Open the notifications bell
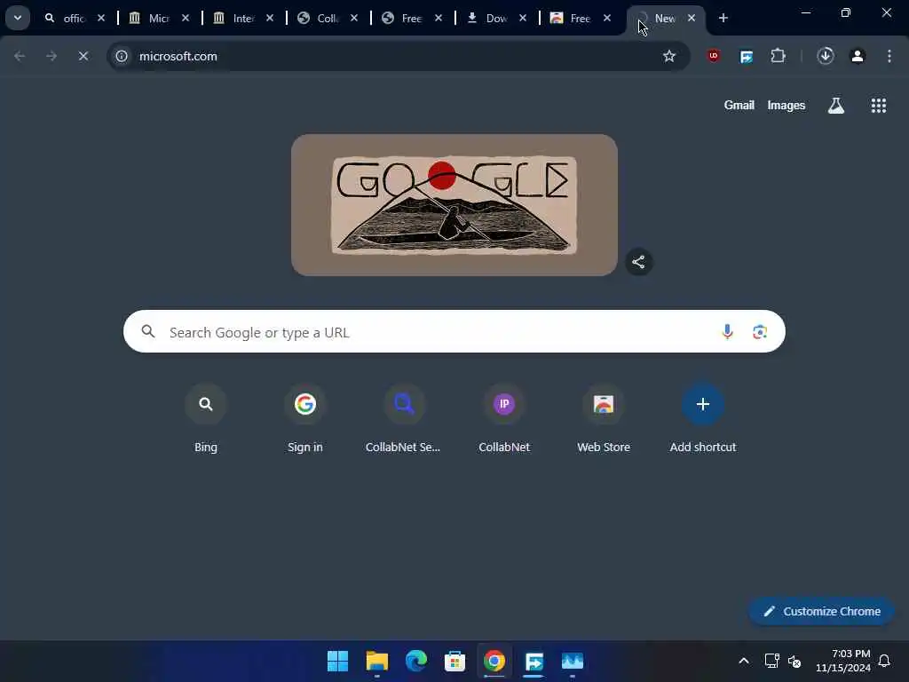The width and height of the screenshot is (909, 682). 885,661
